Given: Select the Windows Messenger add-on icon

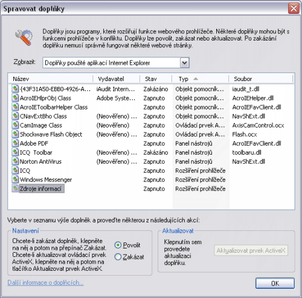Looking at the screenshot, I should [x=15, y=180].
